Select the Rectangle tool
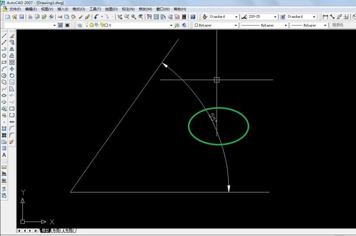The image size is (356, 236). [4, 62]
